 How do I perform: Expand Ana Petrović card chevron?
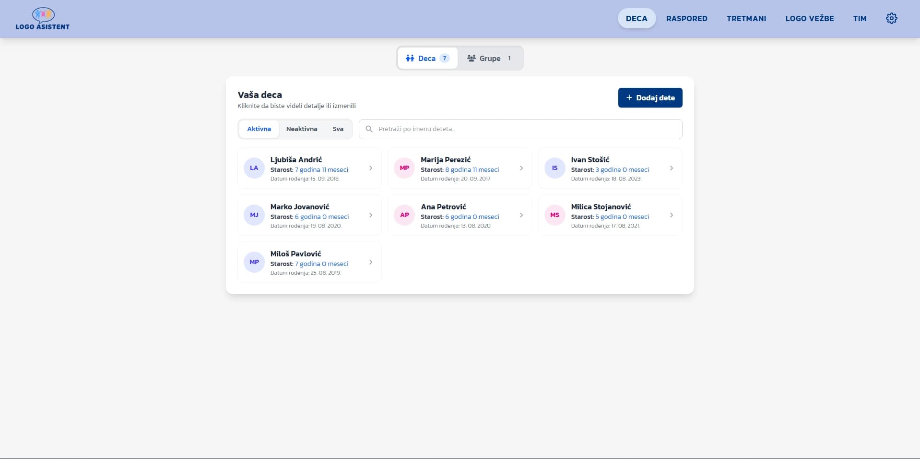pos(521,215)
